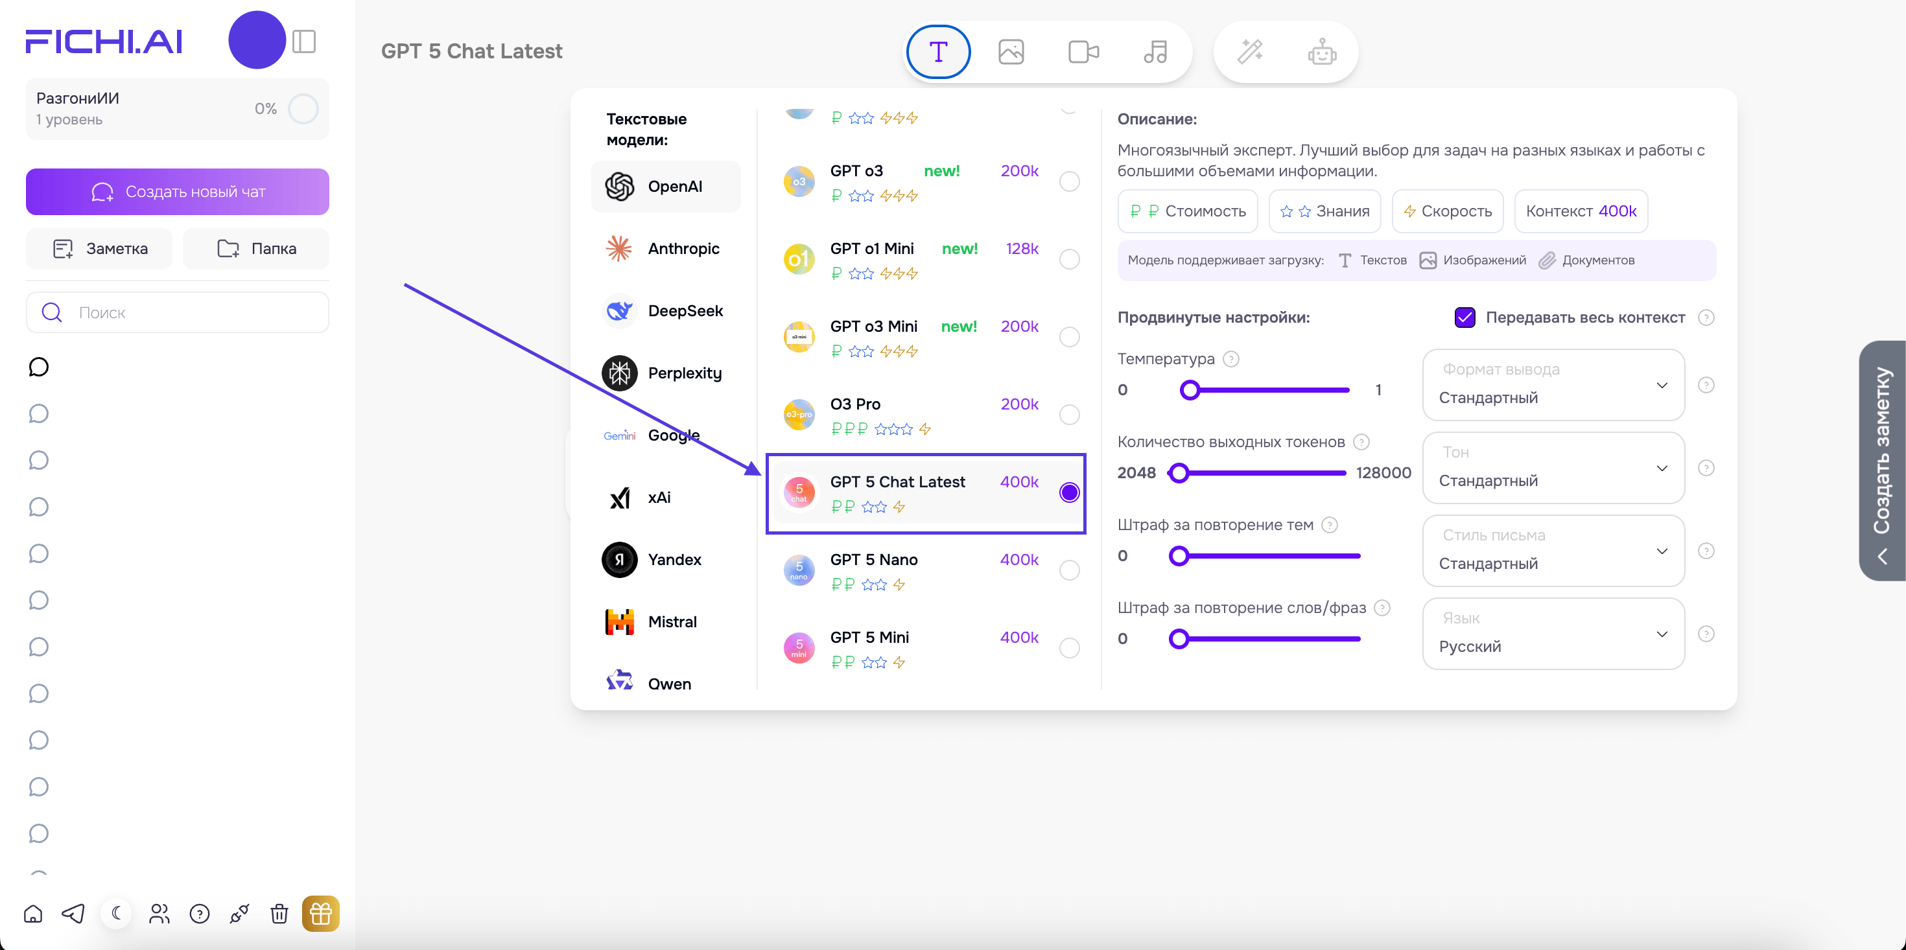1906x950 pixels.
Task: Click the Папка button
Action: click(256, 249)
